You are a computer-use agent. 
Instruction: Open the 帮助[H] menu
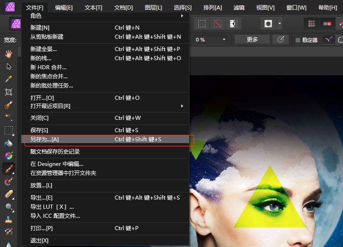(x=328, y=8)
